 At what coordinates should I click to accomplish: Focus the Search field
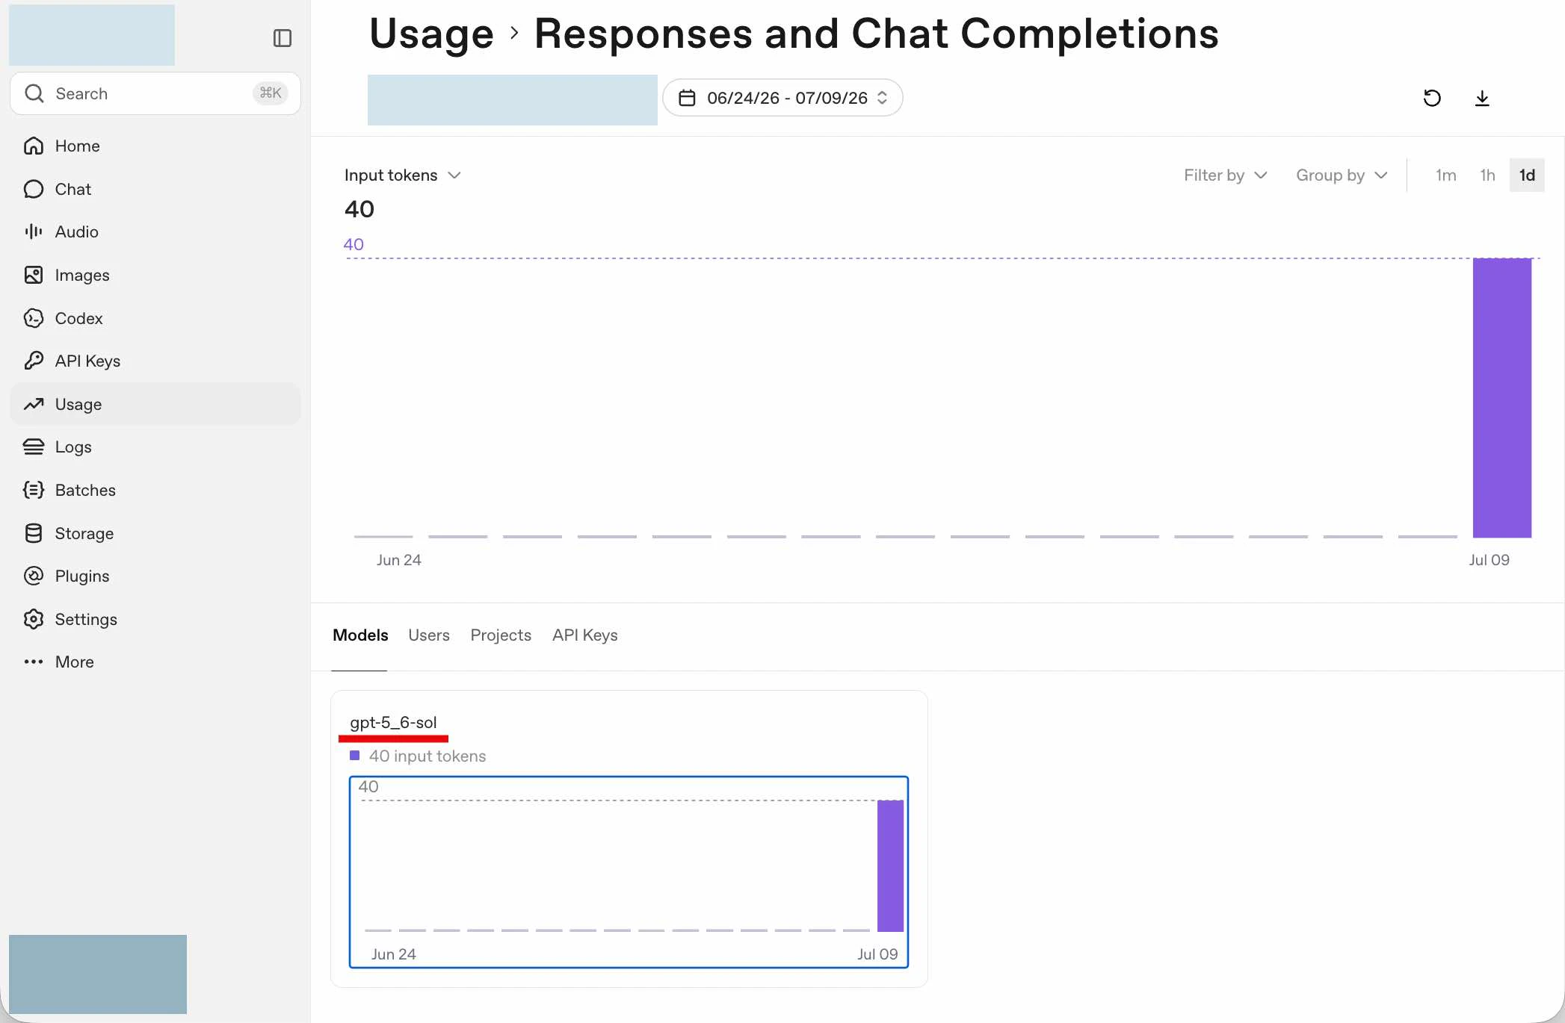155,93
